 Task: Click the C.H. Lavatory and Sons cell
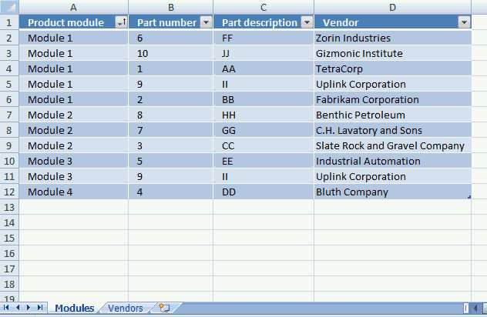click(392, 130)
